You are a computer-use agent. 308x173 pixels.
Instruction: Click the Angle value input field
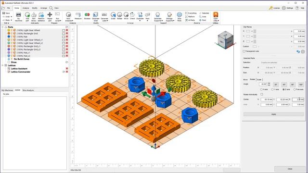point(263,84)
